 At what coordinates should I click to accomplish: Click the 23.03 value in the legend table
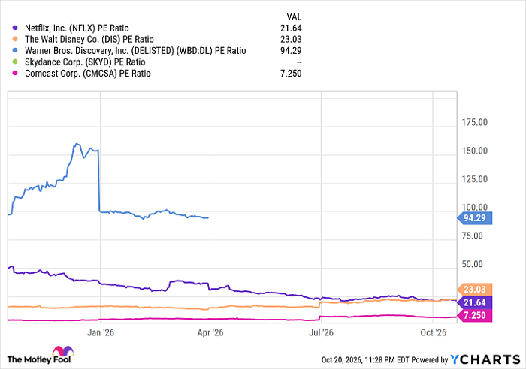pos(291,40)
